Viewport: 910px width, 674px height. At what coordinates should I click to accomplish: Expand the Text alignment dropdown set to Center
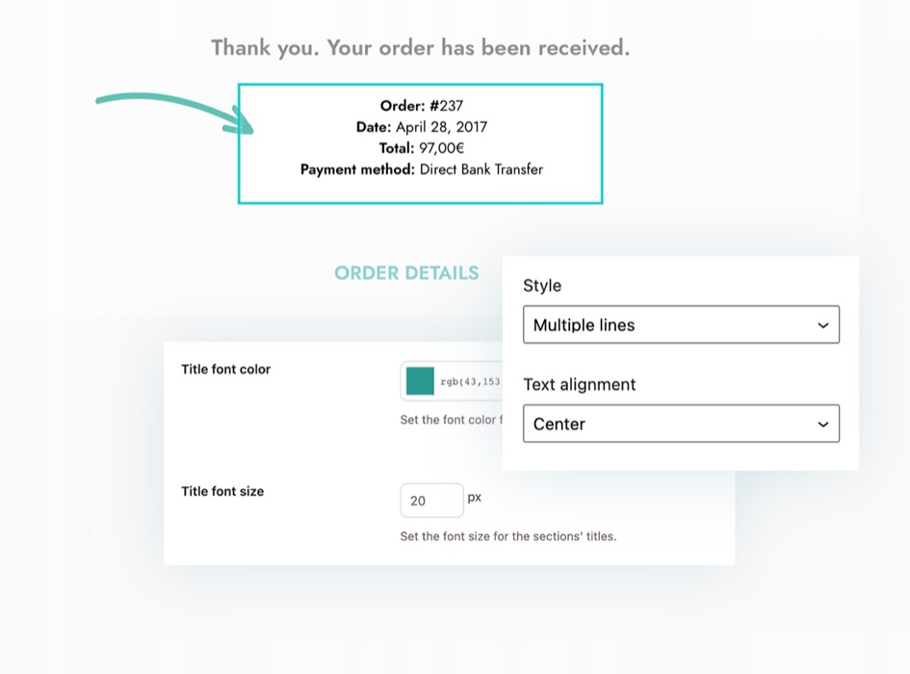[680, 424]
